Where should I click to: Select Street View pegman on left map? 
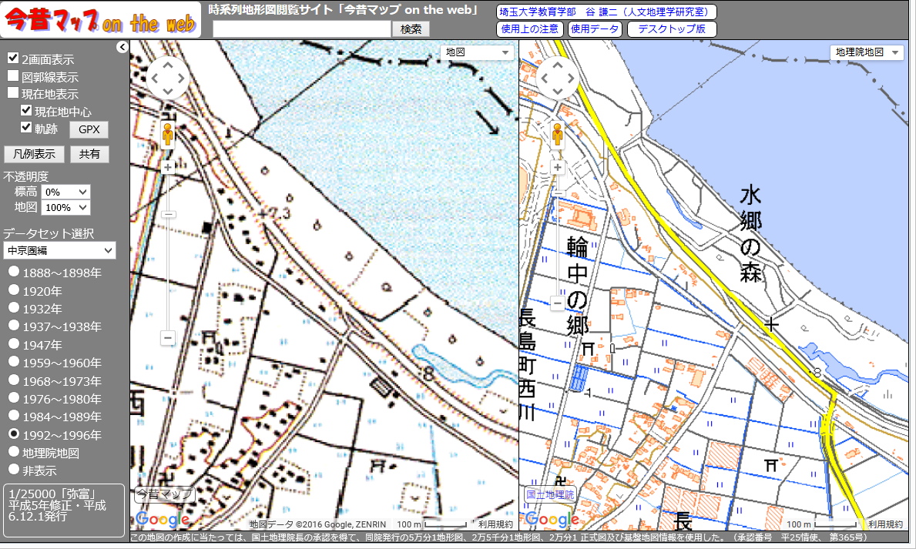(x=168, y=134)
